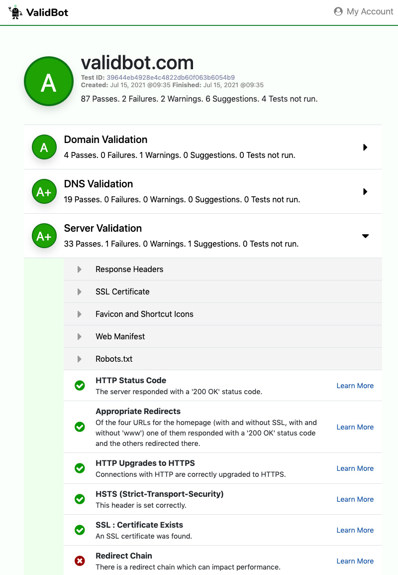Screen dimensions: 398x575
Task: Click the green checkmark beside HSTS header
Action: pos(80,499)
